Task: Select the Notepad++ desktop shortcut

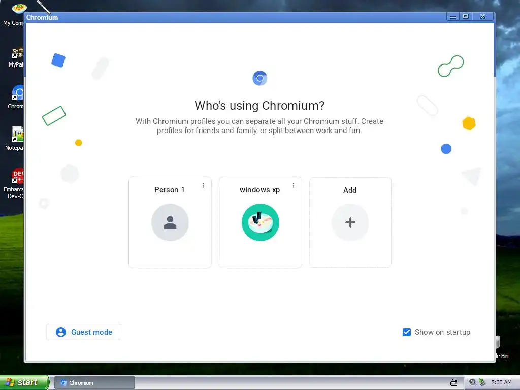Action: 15,138
